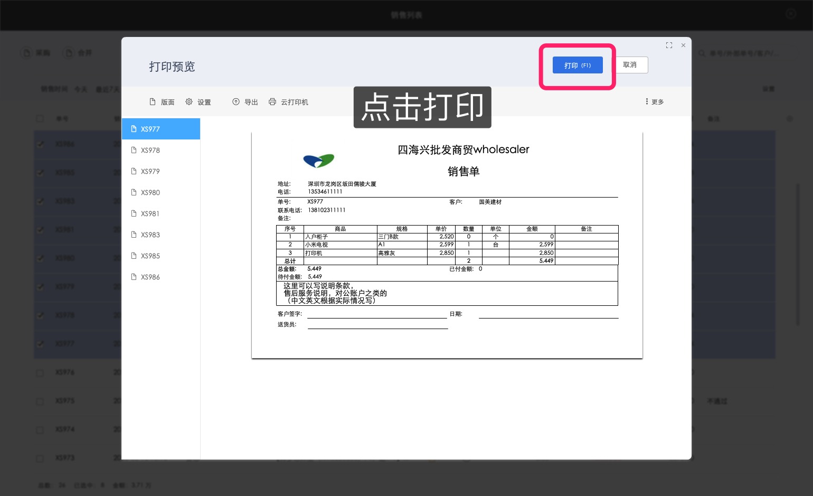The image size is (813, 496).
Task: Toggle the XS973 row checkbox in the background list
Action: click(40, 458)
